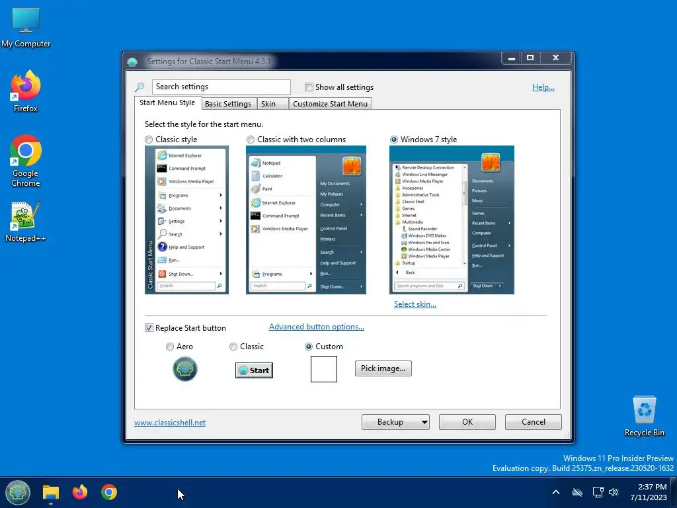Click the Windows 7 style menu preview
Screen dimensions: 677x508
(x=452, y=220)
